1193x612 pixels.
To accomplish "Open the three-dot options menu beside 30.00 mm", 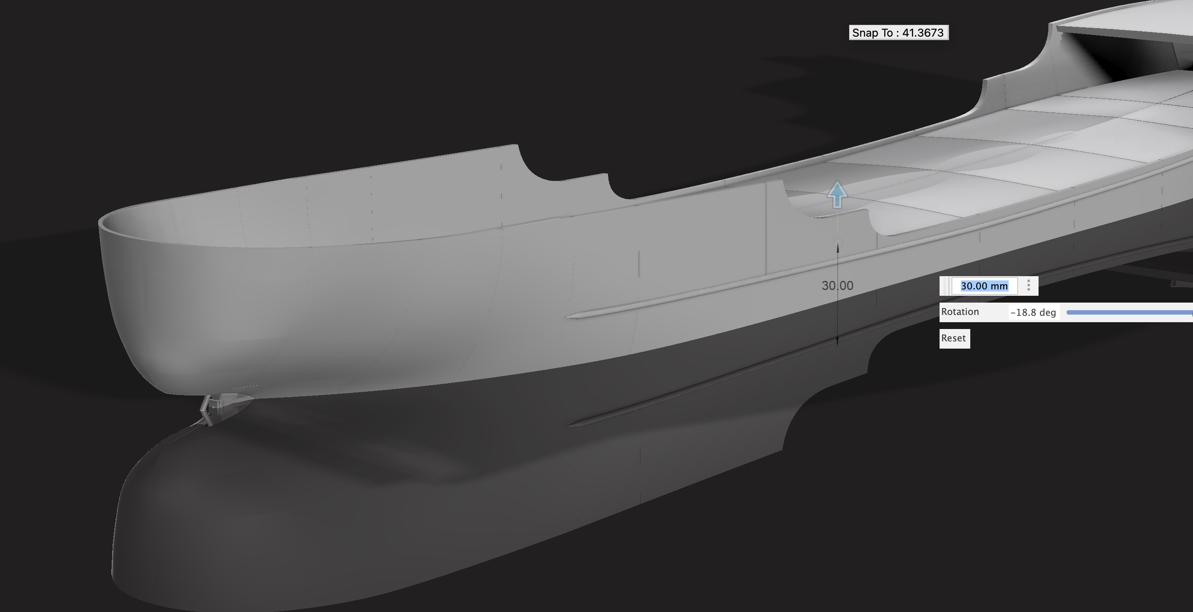I will (x=1028, y=286).
